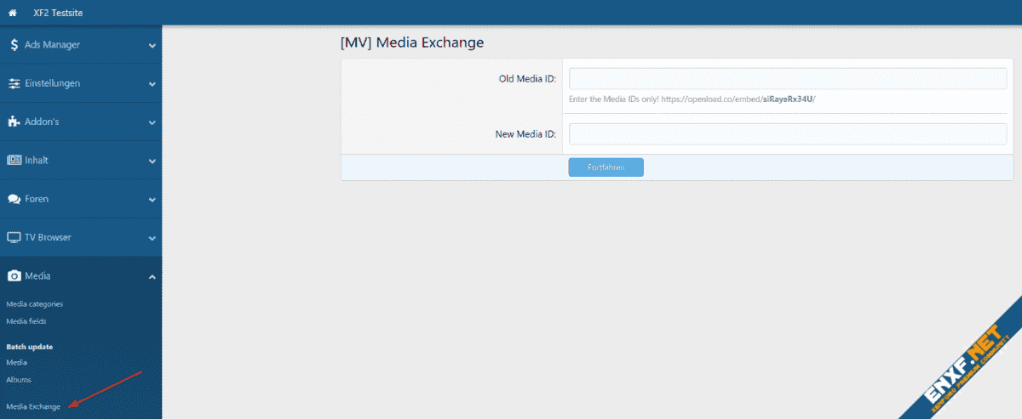1022x419 pixels.
Task: Open Albums under Batch update
Action: (19, 380)
